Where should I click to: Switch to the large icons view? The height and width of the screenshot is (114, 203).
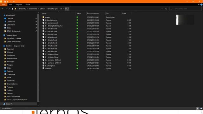click(201, 108)
